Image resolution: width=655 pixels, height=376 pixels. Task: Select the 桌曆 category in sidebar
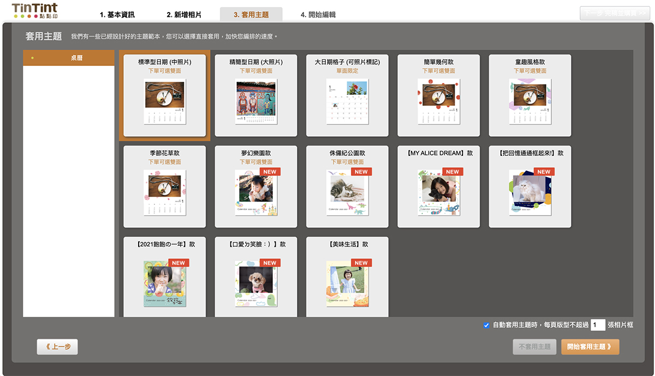pos(69,58)
